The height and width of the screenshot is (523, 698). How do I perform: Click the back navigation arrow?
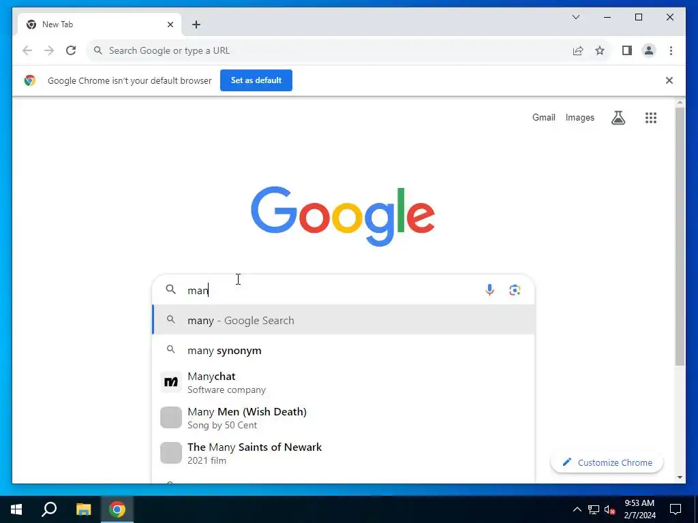(x=27, y=50)
